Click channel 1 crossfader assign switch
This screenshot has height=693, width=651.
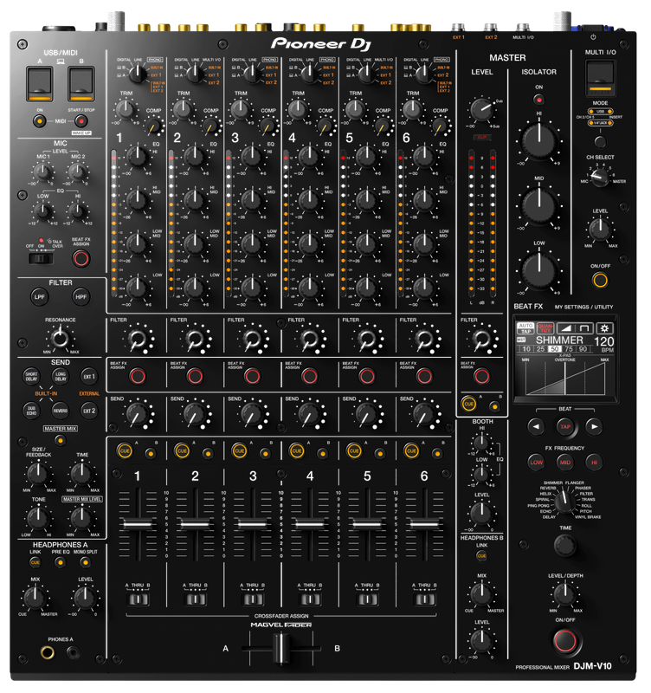[138, 599]
